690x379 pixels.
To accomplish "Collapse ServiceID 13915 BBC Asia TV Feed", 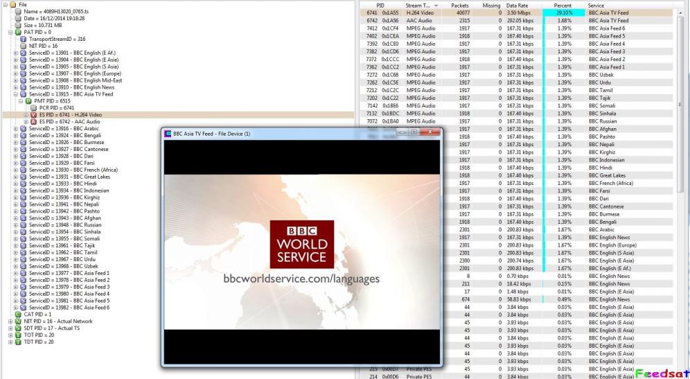I will [16, 94].
